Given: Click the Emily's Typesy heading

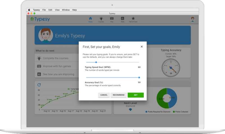Looking at the screenshot, I should (x=70, y=36).
